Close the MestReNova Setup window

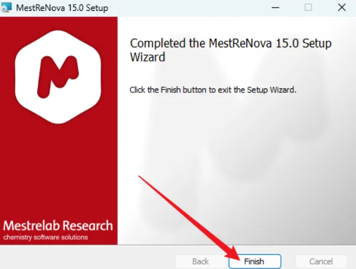point(342,7)
